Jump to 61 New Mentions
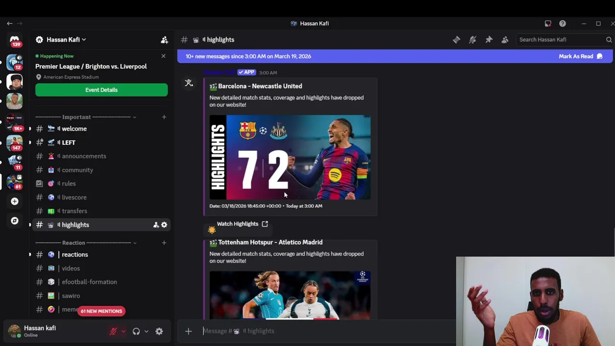 [x=101, y=311]
